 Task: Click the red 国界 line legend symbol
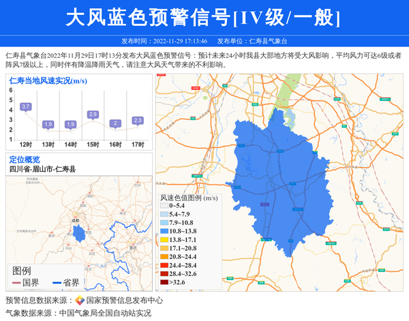16,282
